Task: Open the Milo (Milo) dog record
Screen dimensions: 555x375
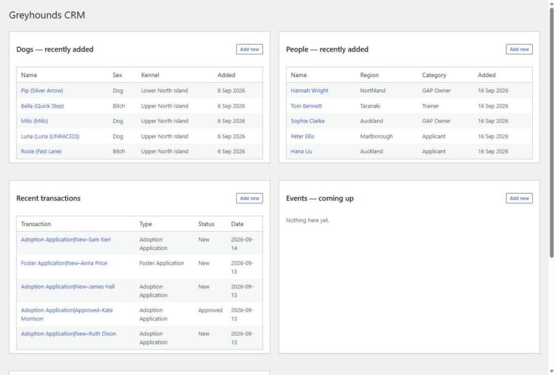Action: [x=34, y=121]
